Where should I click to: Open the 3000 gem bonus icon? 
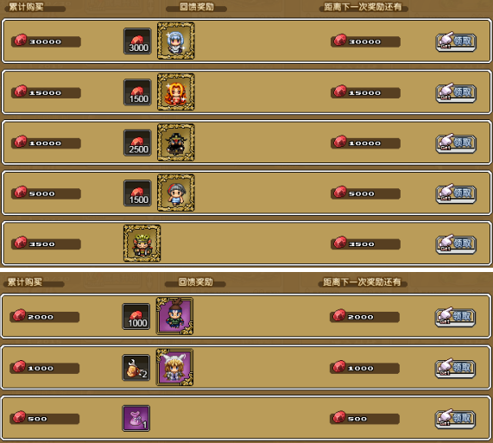(x=137, y=41)
